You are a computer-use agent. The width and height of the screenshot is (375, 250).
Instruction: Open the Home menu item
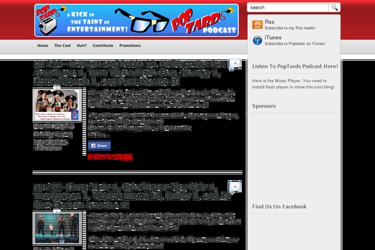pos(42,46)
